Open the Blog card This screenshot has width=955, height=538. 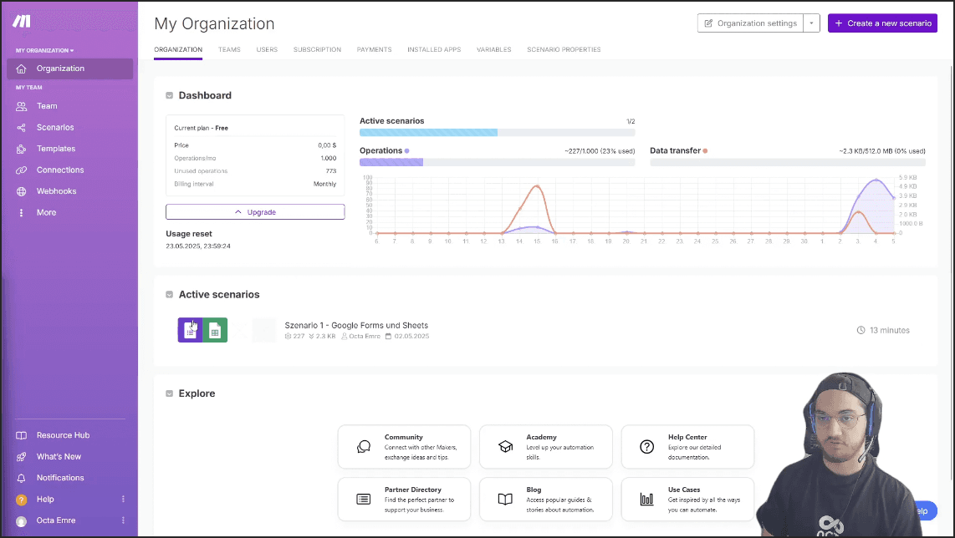click(x=546, y=499)
